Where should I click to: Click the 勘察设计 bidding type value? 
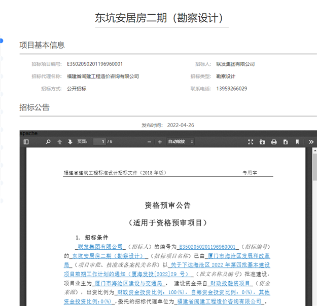pyautogui.click(x=226, y=76)
